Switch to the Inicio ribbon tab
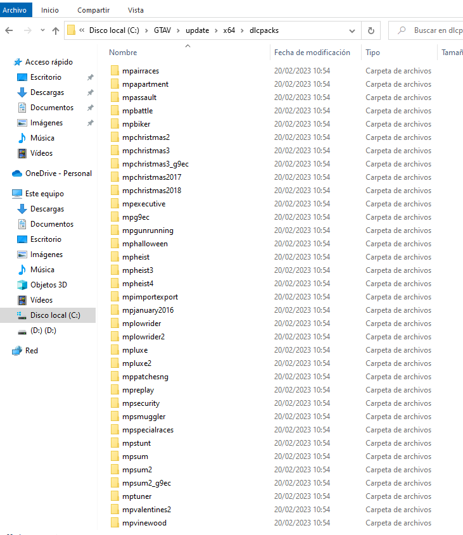 pyautogui.click(x=50, y=10)
